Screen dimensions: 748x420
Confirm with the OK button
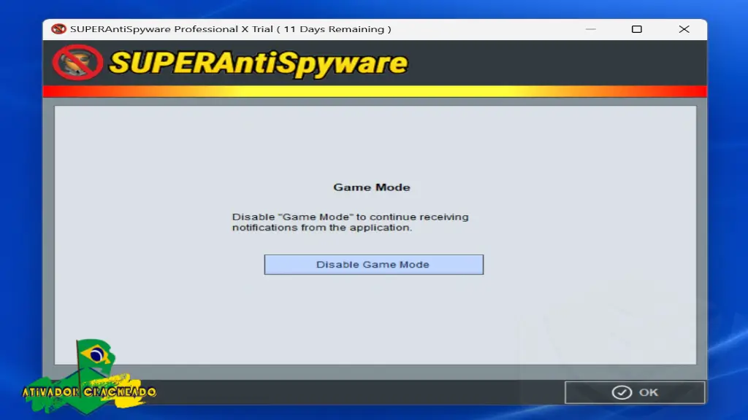(635, 392)
